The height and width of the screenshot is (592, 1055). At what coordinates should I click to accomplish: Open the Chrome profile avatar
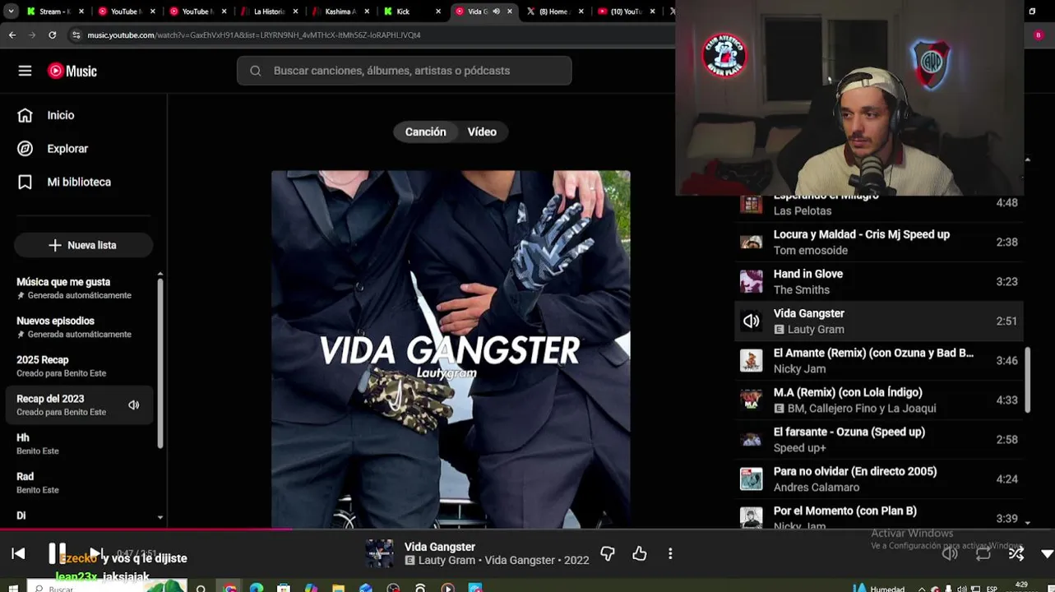(x=1039, y=35)
